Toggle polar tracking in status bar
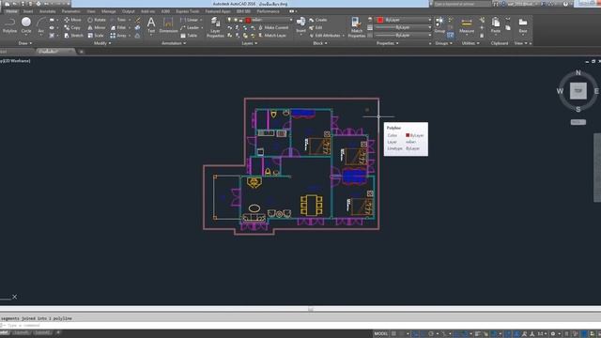601x338 pixels. (x=431, y=334)
